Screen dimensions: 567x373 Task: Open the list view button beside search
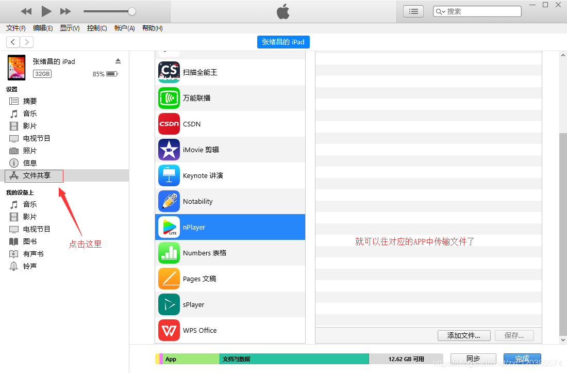point(413,11)
